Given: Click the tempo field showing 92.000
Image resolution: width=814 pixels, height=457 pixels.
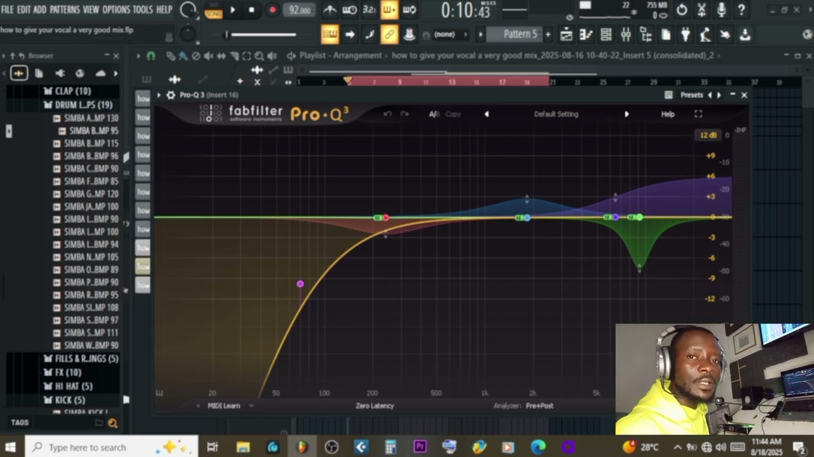Looking at the screenshot, I should click(x=299, y=10).
